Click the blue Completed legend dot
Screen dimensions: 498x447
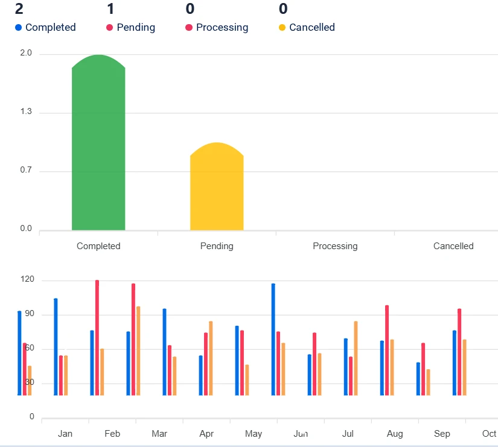pyautogui.click(x=18, y=28)
